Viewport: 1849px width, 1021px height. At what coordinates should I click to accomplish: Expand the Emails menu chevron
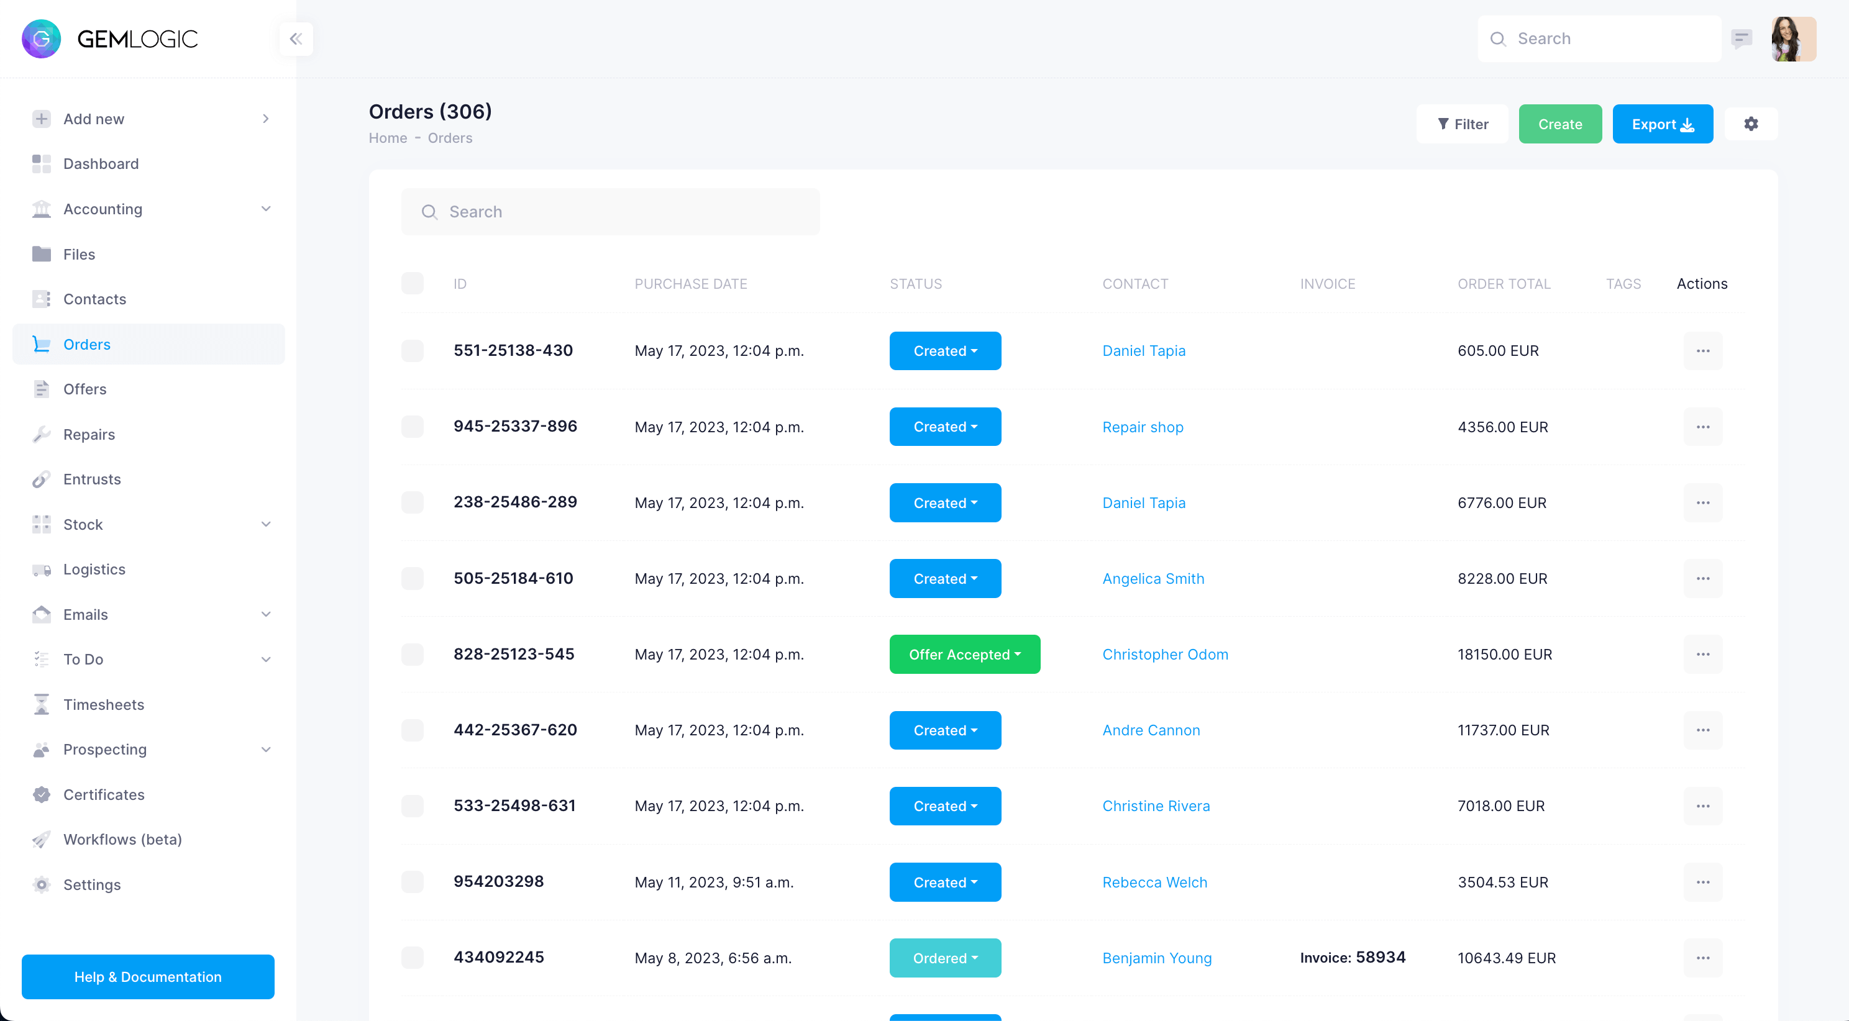pos(265,614)
